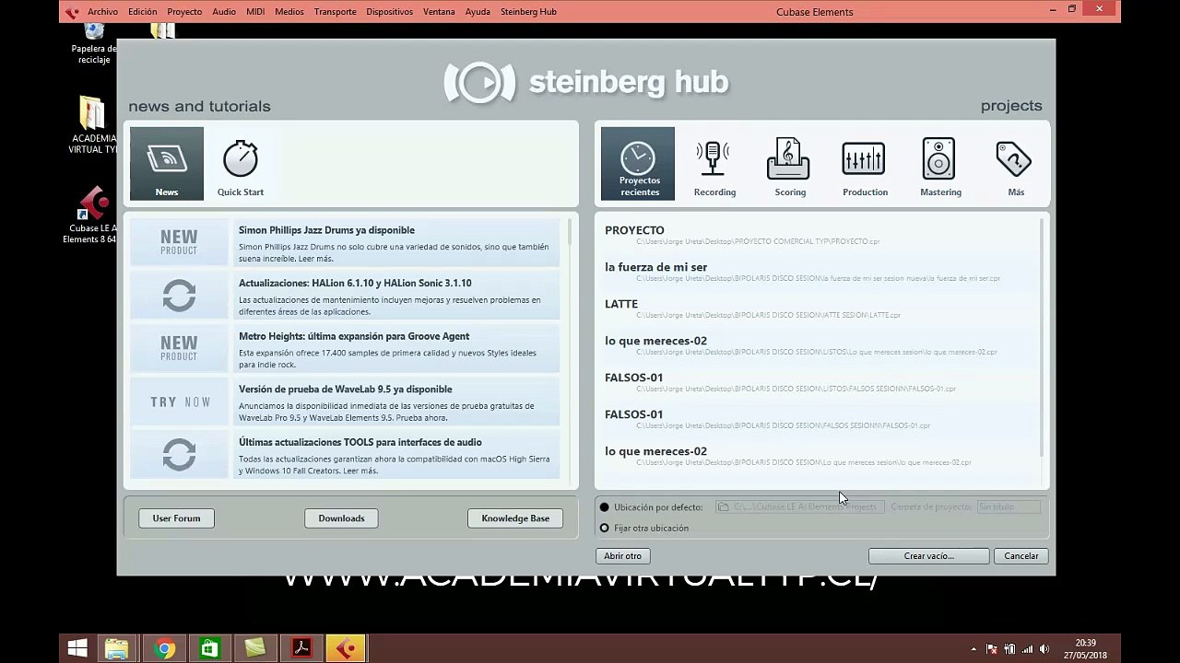
Task: Open the Windows Store taskbar icon
Action: 210,649
